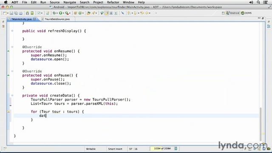Click the Android Lint check icon
The height and width of the screenshot is (153, 272).
pyautogui.click(x=39, y=13)
